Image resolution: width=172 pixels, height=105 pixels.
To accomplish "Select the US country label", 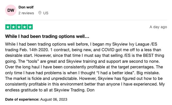I will pos(46,13).
